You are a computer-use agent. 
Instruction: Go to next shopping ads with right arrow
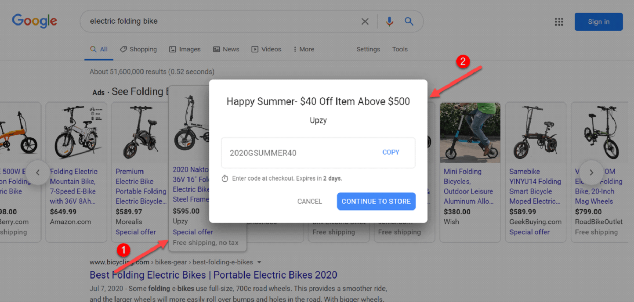pos(591,173)
